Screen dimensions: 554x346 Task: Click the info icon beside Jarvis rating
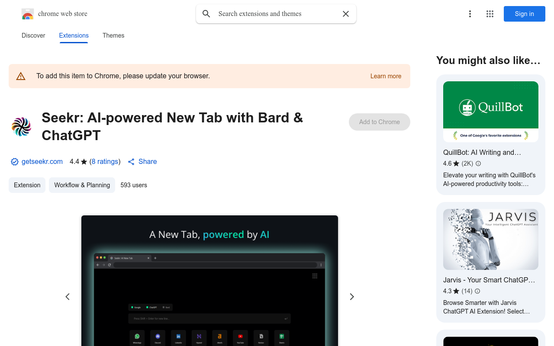click(477, 291)
